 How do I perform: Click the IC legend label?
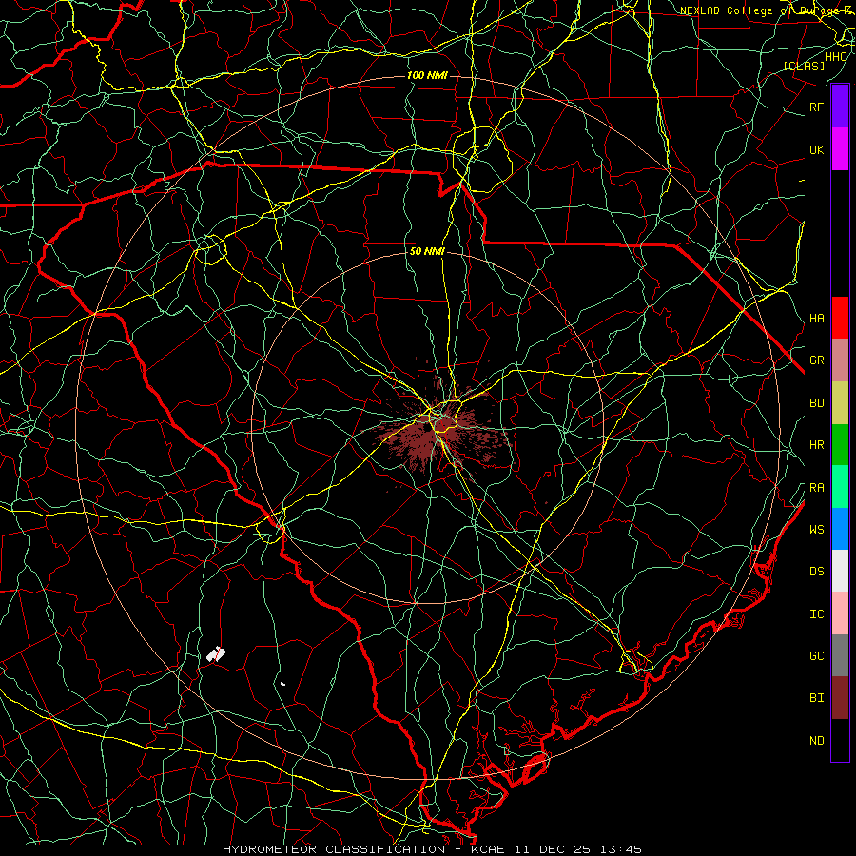click(816, 614)
